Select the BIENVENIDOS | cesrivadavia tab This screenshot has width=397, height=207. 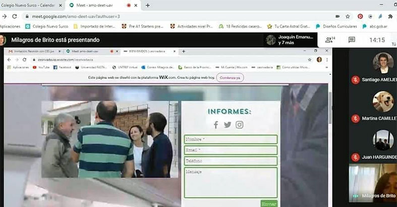(147, 51)
